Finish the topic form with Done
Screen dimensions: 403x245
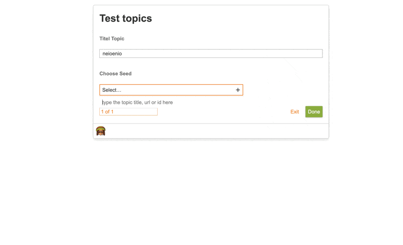click(314, 112)
